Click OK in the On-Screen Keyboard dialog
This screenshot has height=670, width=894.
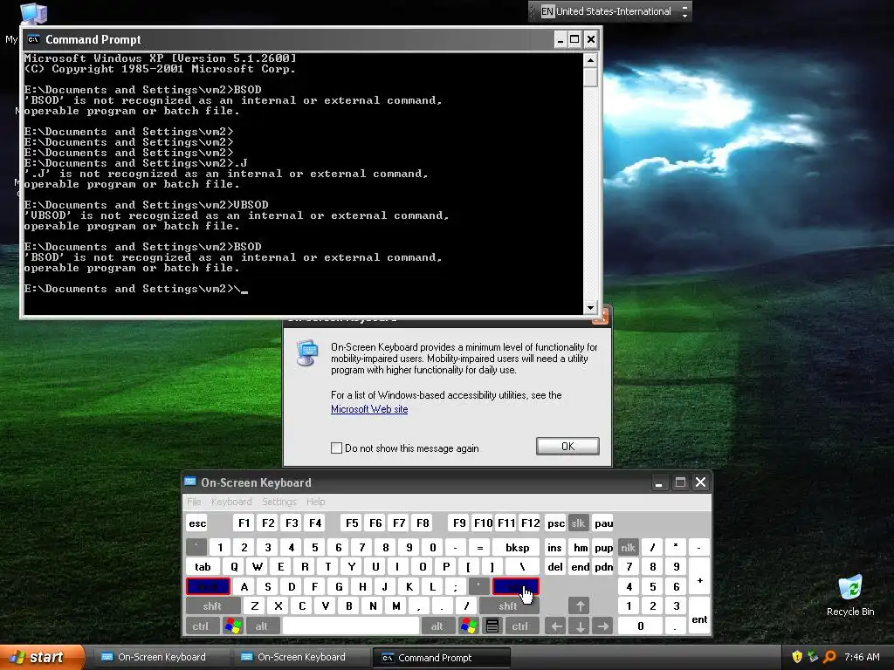[567, 446]
